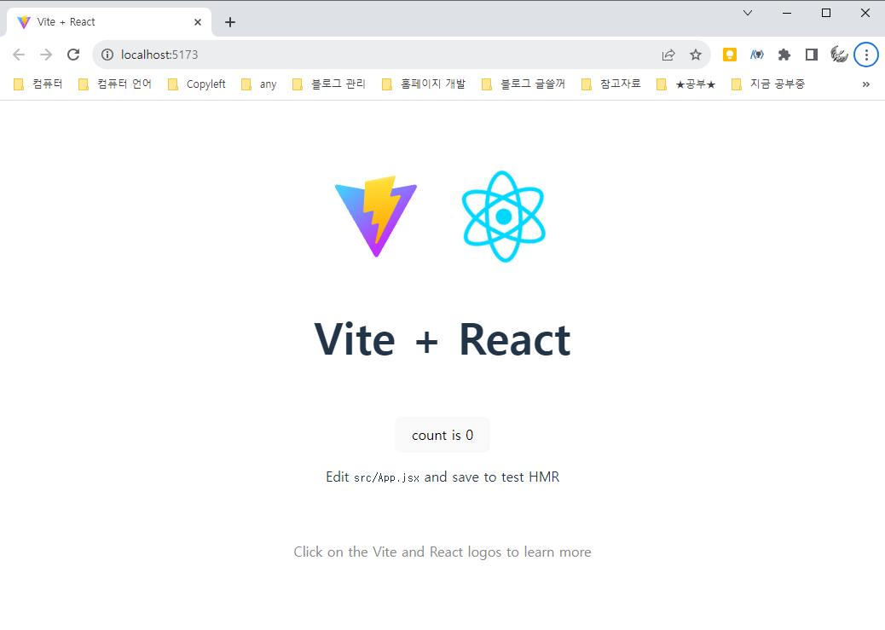The height and width of the screenshot is (630, 885).
Task: Maximize the browser window
Action: point(825,13)
